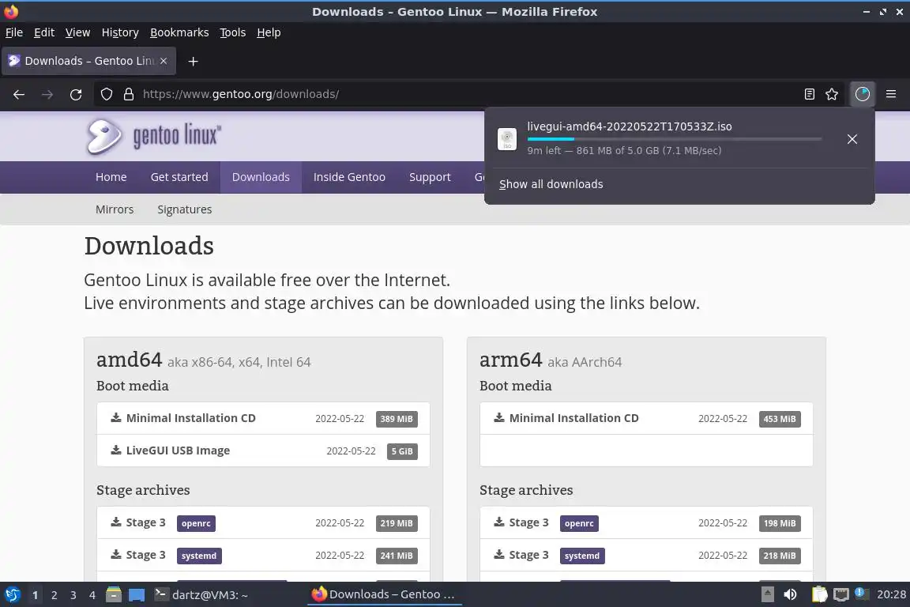Reload the Gentoo downloads page

coord(76,94)
